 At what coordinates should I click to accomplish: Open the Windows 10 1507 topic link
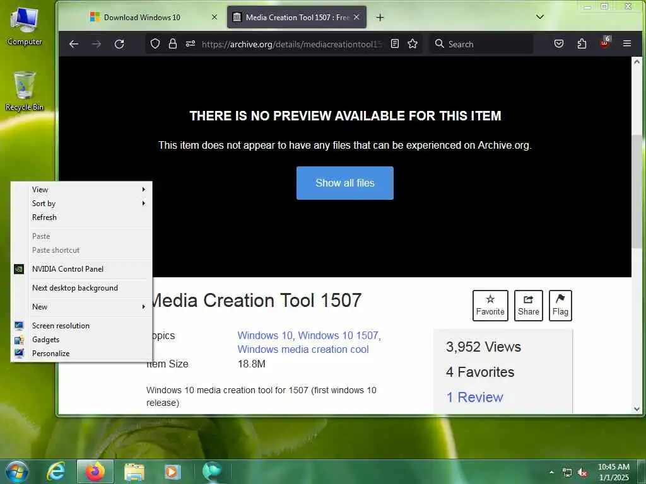click(338, 335)
